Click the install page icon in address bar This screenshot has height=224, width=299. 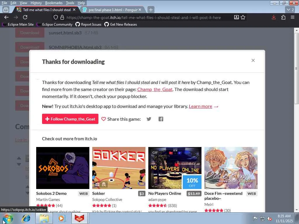(236, 17)
